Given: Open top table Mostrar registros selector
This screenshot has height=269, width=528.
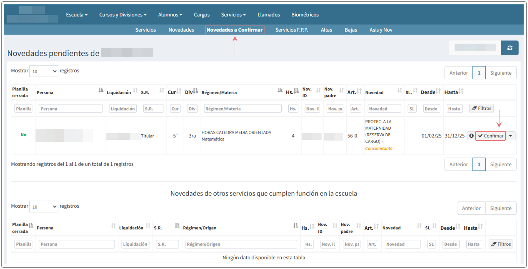Looking at the screenshot, I should (44, 71).
